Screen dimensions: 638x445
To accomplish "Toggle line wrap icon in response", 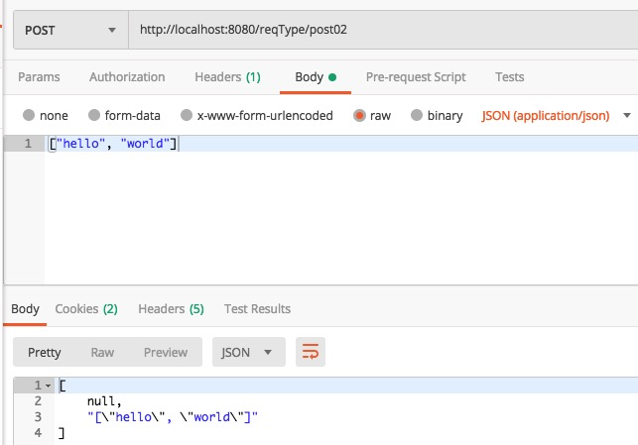I will [311, 352].
